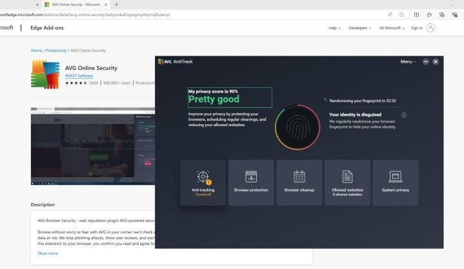Open the Edge split screen icon
The image size is (464, 269).
click(416, 14)
